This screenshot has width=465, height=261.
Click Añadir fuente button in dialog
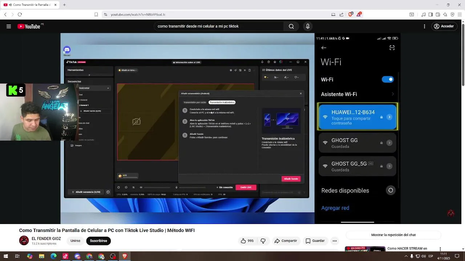(291, 179)
